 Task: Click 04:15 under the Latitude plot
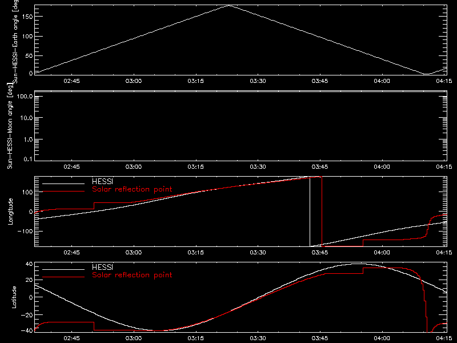click(x=444, y=338)
